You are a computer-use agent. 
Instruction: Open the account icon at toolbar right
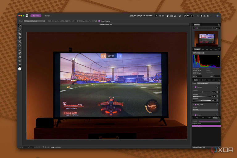click(x=218, y=16)
